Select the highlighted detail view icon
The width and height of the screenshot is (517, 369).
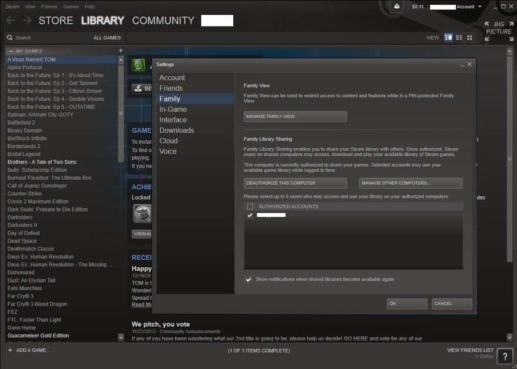click(448, 37)
